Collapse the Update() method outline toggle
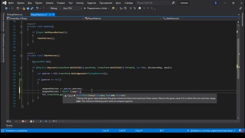The width and height of the screenshot is (245, 138). click(21, 26)
